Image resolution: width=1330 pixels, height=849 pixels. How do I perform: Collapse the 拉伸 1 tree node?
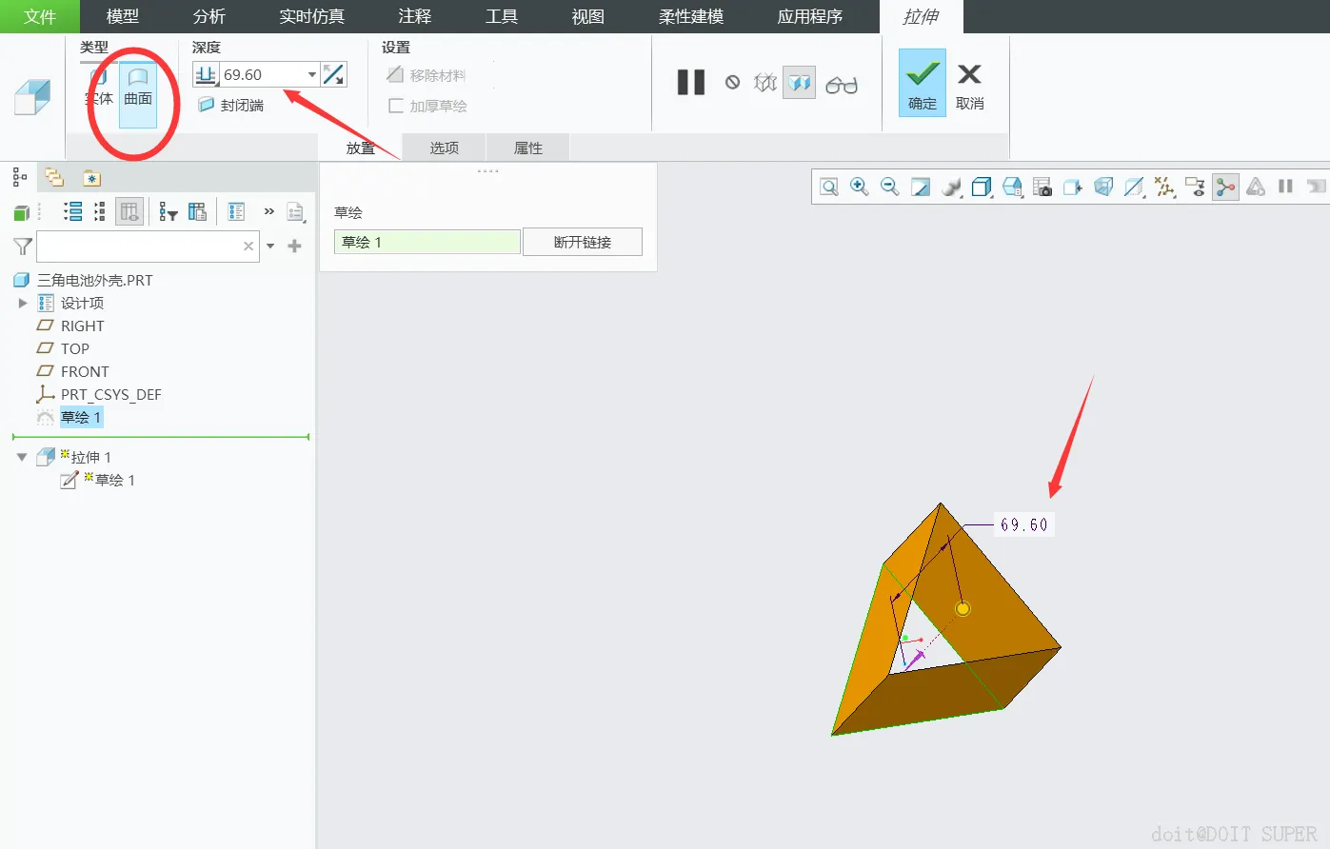22,457
